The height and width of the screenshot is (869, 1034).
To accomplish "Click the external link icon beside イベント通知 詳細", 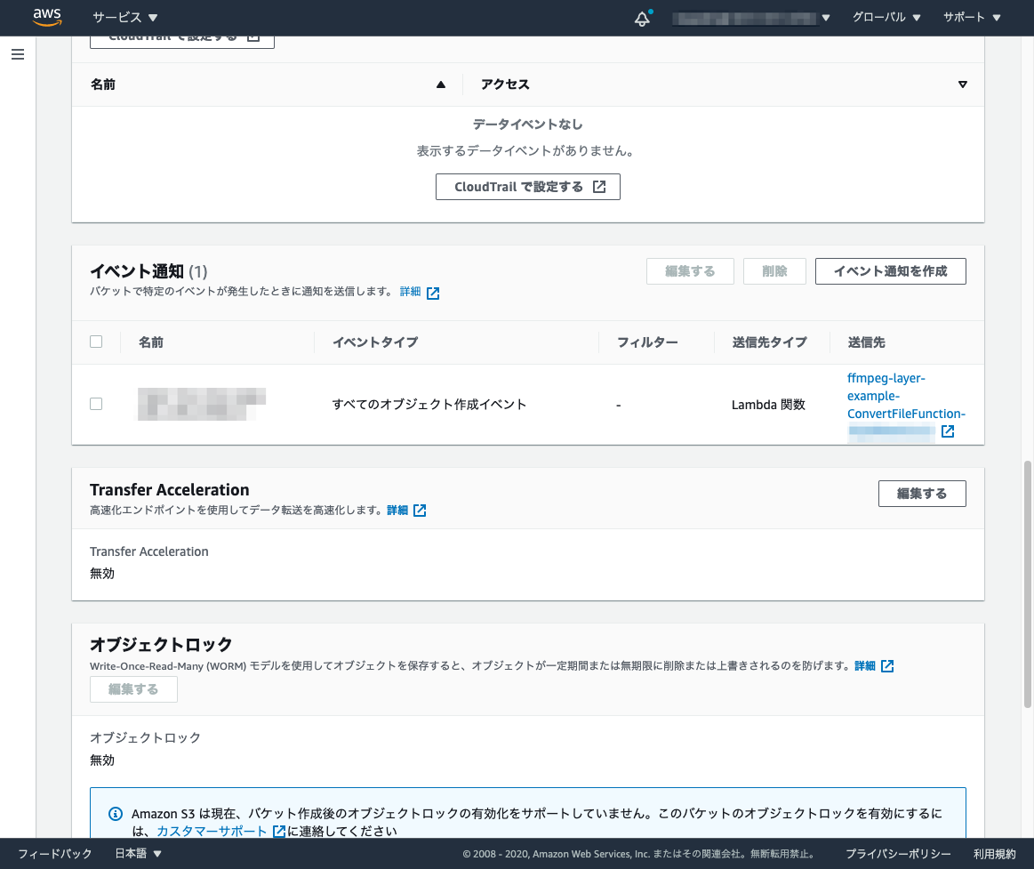I will coord(433,291).
